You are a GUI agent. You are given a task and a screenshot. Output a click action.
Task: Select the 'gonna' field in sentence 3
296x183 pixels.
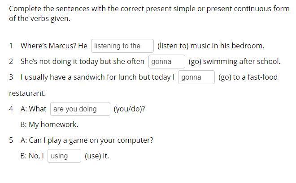[x=196, y=77]
